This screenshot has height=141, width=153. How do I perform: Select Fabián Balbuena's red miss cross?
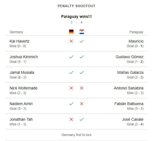click(x=82, y=104)
